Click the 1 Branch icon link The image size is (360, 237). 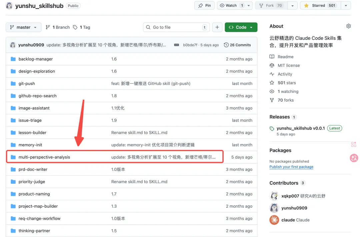click(58, 27)
